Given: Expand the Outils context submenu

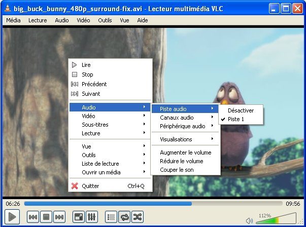Looking at the screenshot, I should 110,155.
